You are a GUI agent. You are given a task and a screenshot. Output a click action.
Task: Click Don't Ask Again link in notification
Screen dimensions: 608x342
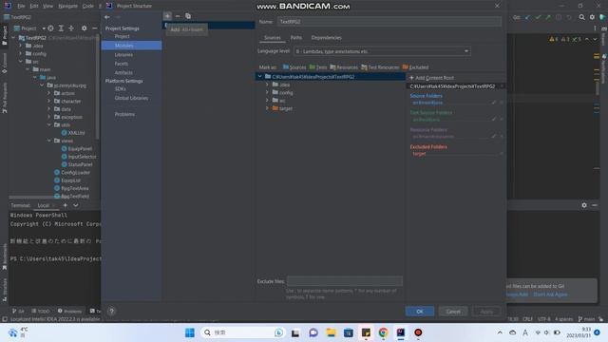pos(550,294)
